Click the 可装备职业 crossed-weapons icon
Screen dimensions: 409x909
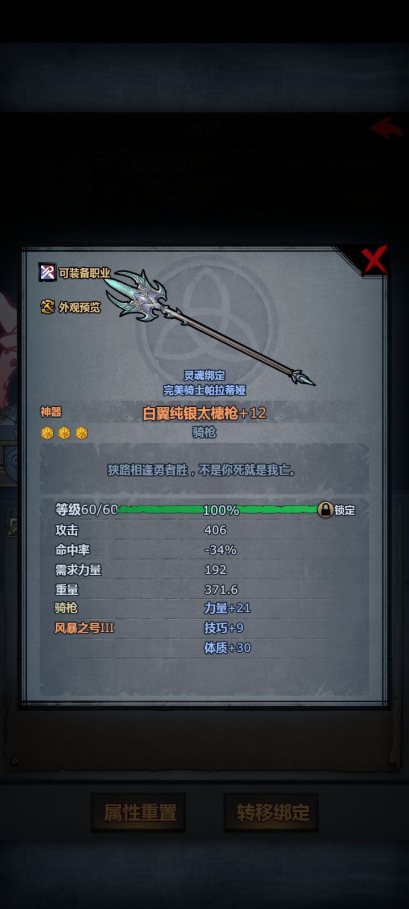click(x=47, y=272)
